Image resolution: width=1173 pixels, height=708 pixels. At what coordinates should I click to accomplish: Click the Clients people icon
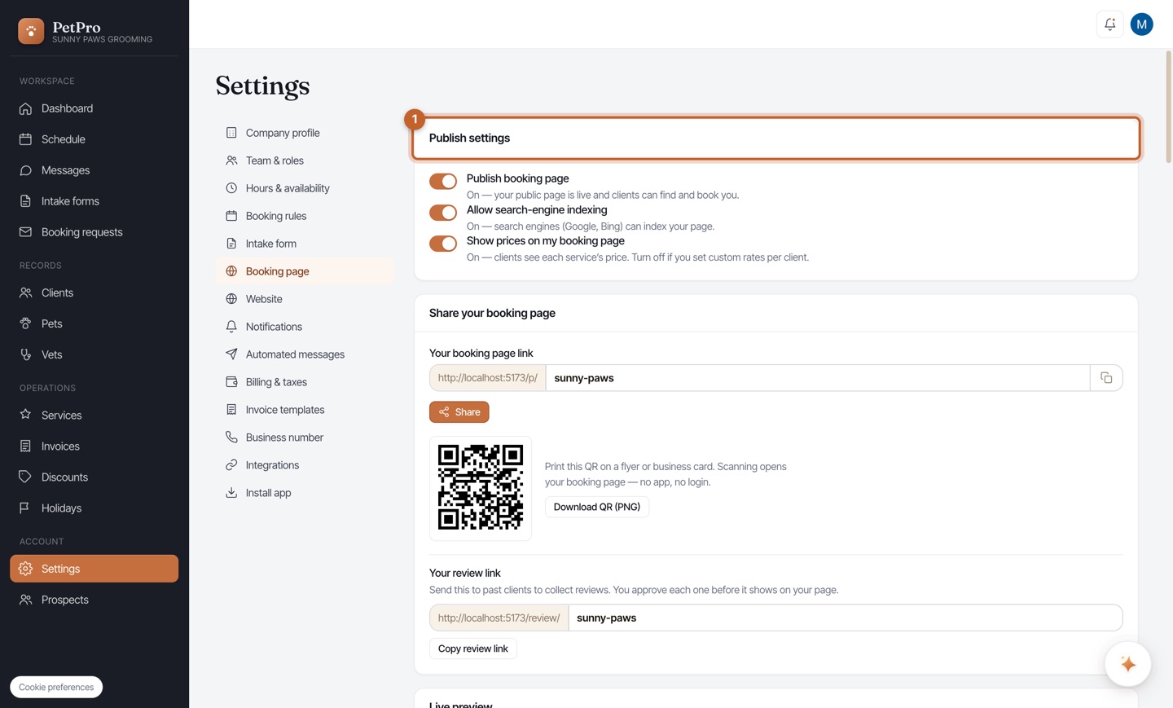(x=25, y=292)
